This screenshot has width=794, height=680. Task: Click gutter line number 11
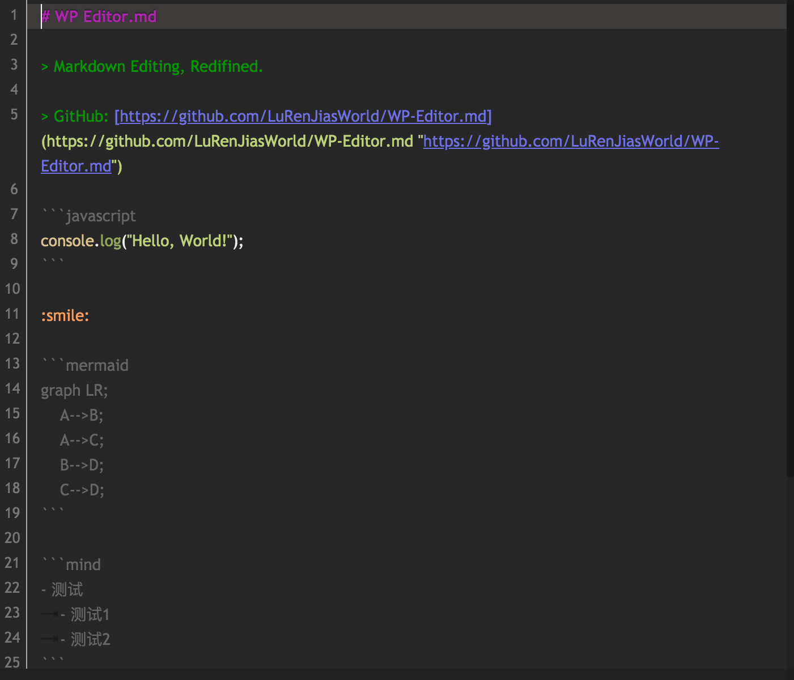[12, 314]
